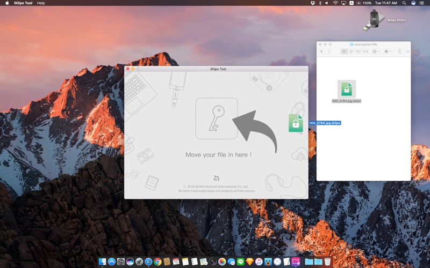Screen dimensions: 430x268
Task: Open Google Chrome from the Dock
Action: pyautogui.click(x=157, y=262)
